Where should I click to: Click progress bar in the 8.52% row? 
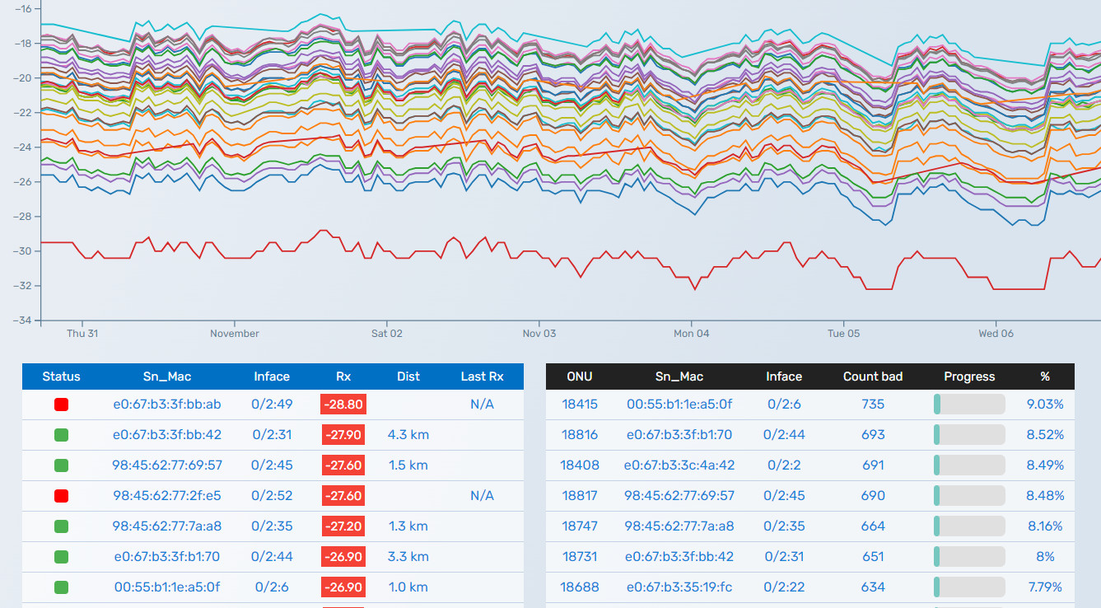point(969,435)
